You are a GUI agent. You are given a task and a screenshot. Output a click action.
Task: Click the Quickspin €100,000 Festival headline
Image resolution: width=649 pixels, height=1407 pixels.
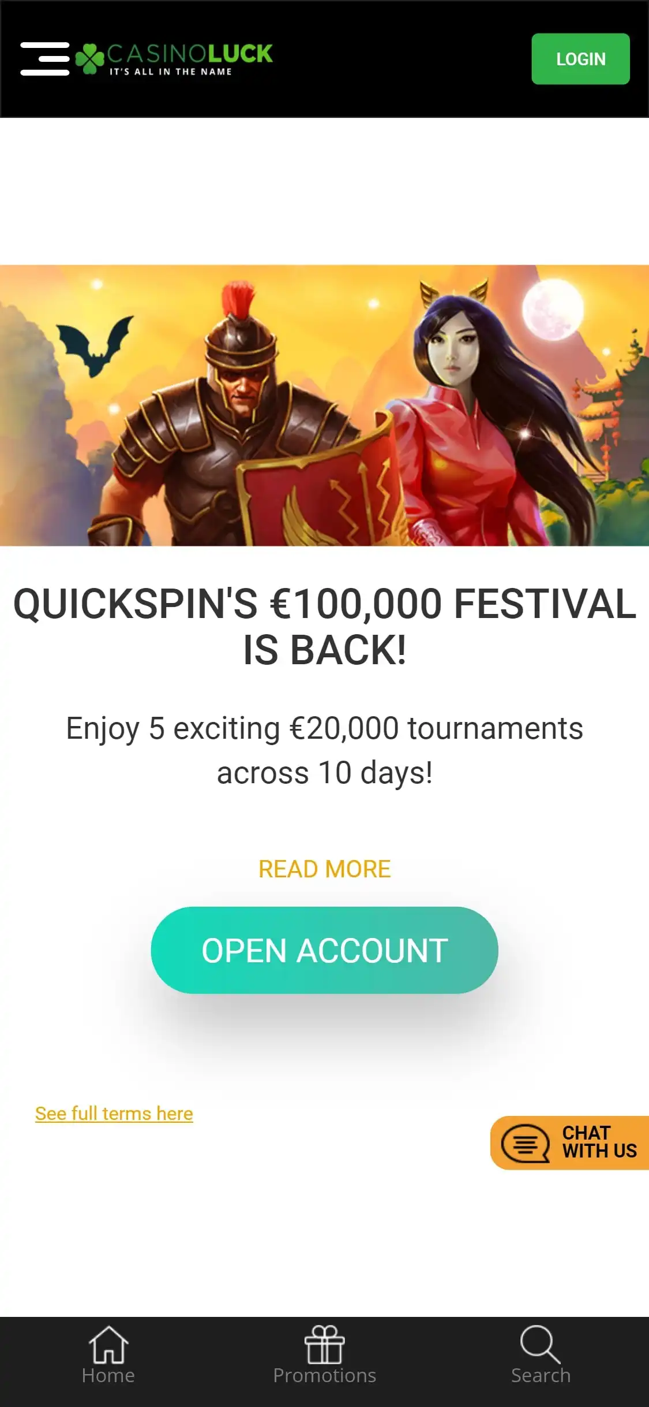point(325,627)
